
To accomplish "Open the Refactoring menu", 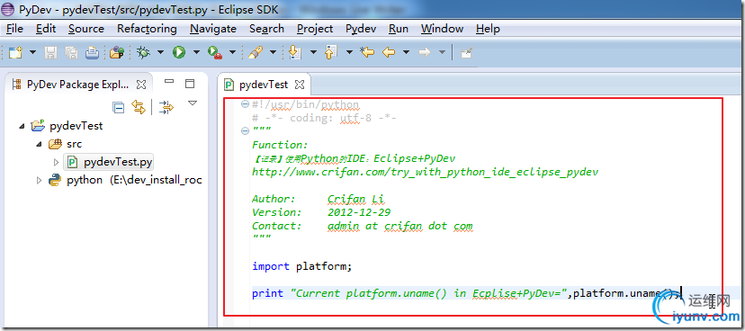I will tap(147, 29).
